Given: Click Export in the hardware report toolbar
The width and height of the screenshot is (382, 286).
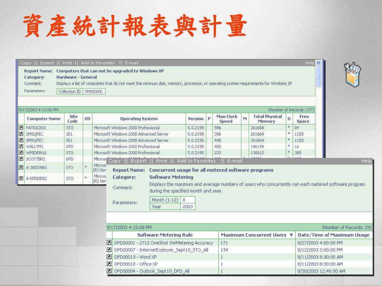Looking at the screenshot, I should (x=47, y=63).
